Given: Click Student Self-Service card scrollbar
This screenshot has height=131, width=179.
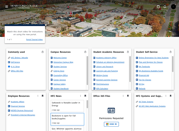Looking at the screenshot, I should pos(173,64).
